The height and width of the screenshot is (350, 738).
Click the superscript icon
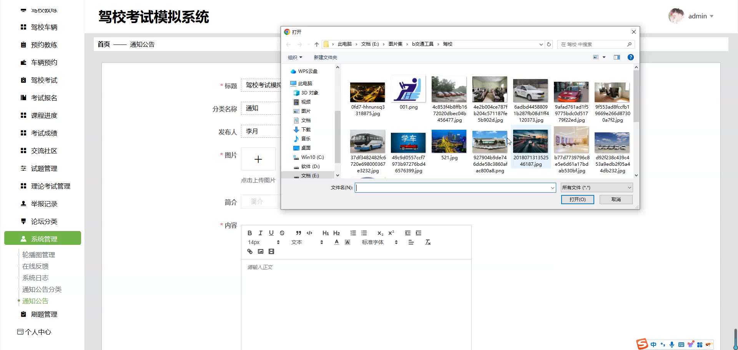click(x=391, y=233)
